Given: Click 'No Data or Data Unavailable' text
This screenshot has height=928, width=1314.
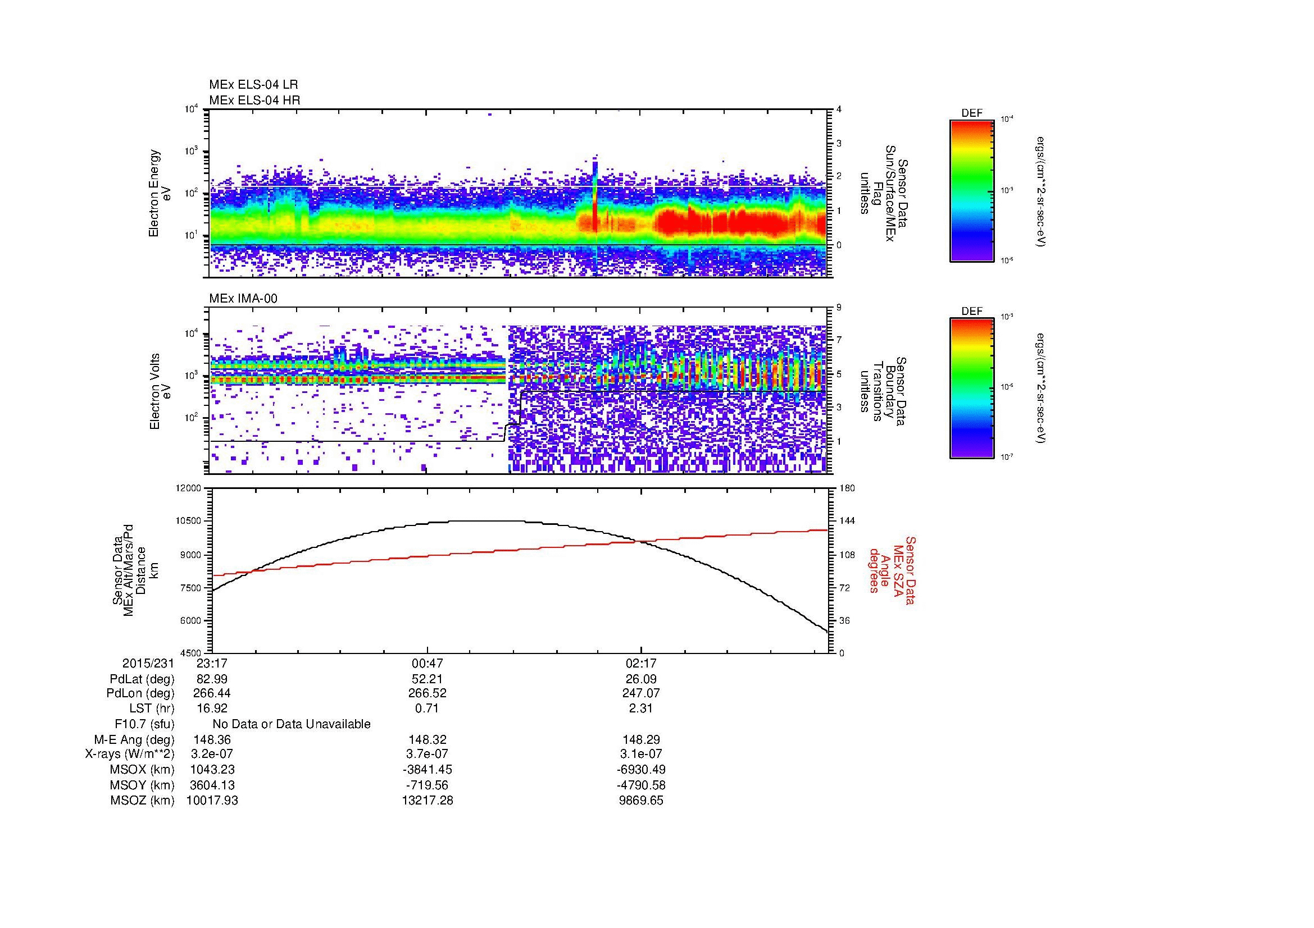Looking at the screenshot, I should click(x=292, y=724).
